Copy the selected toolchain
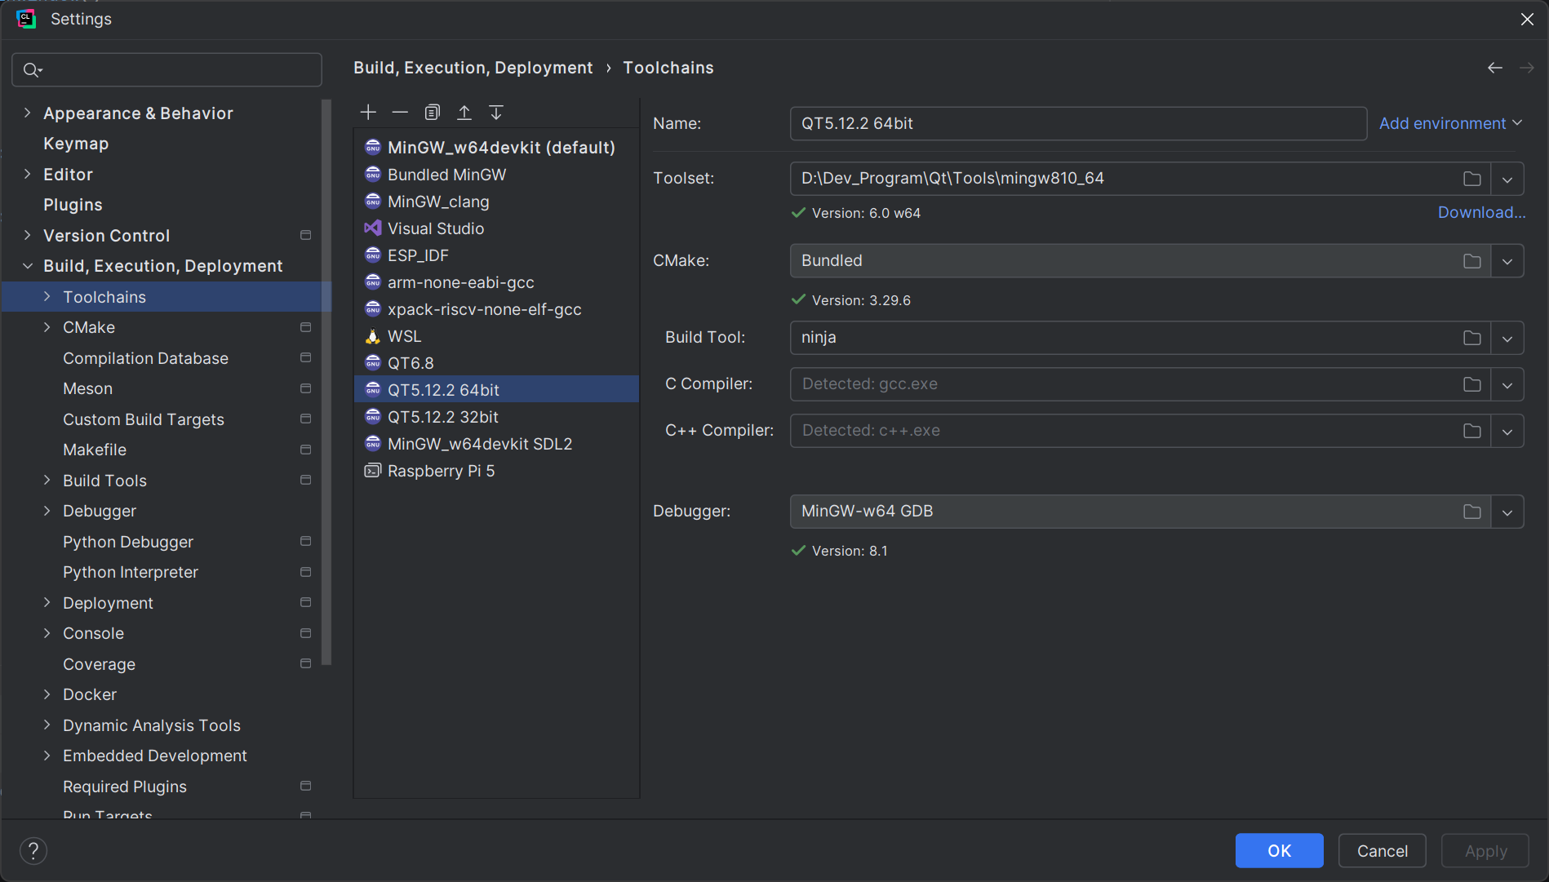 (433, 113)
